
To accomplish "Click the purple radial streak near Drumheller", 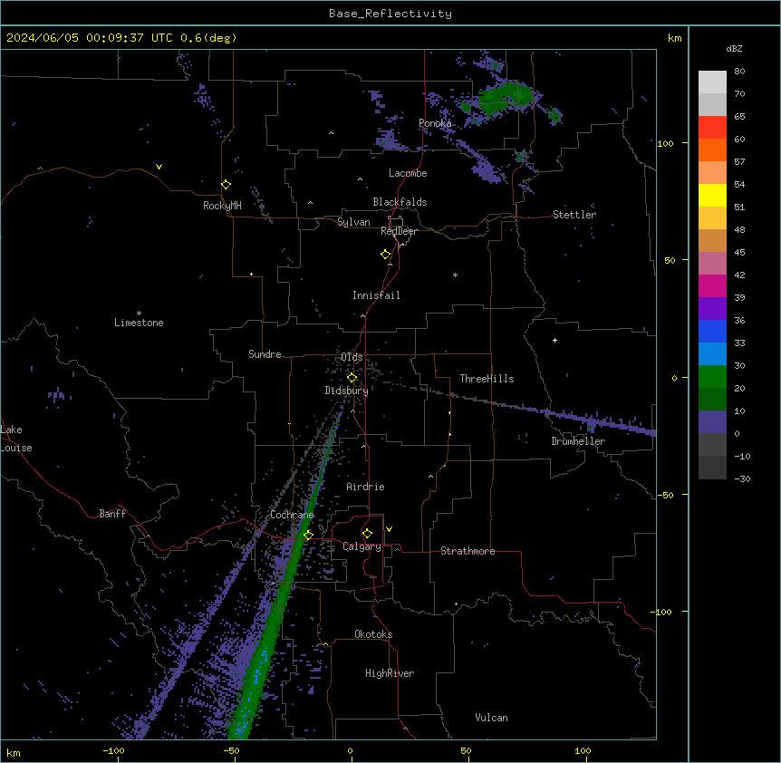I will (x=598, y=420).
